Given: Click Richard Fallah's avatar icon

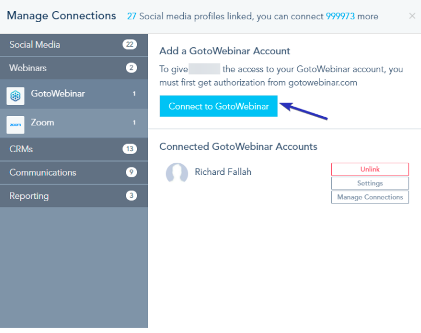Looking at the screenshot, I should (x=177, y=173).
